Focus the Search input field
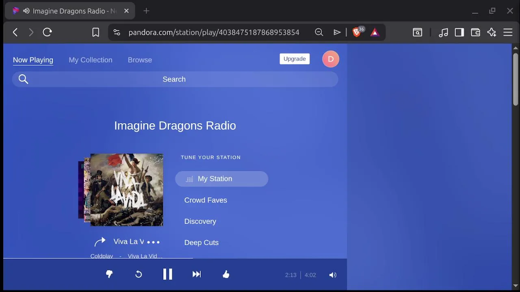The height and width of the screenshot is (292, 520). click(175, 79)
